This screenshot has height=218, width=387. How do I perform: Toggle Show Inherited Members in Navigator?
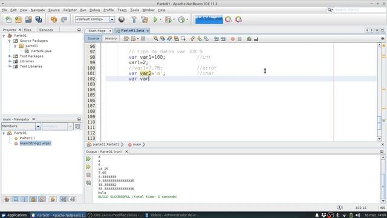pyautogui.click(x=7, y=199)
